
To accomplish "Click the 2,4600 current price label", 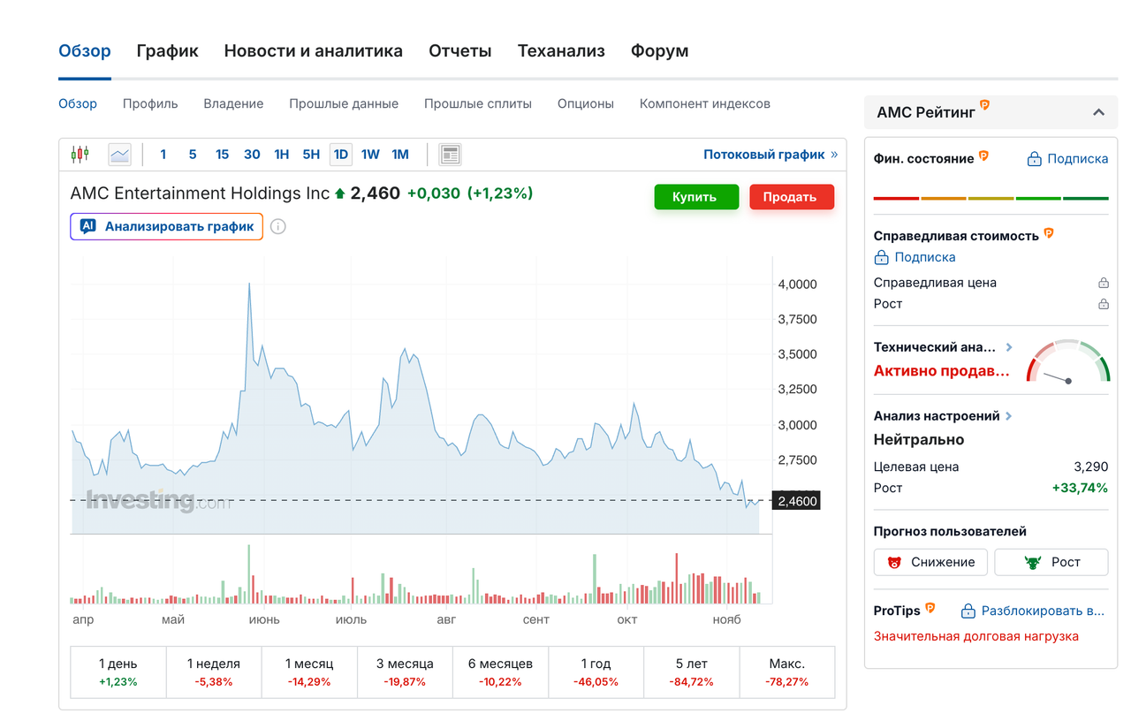I will 796,501.
